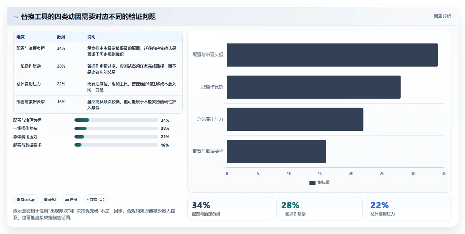The image size is (465, 234).
Task: Click the 34% label after progress bar
Action: 165,120
